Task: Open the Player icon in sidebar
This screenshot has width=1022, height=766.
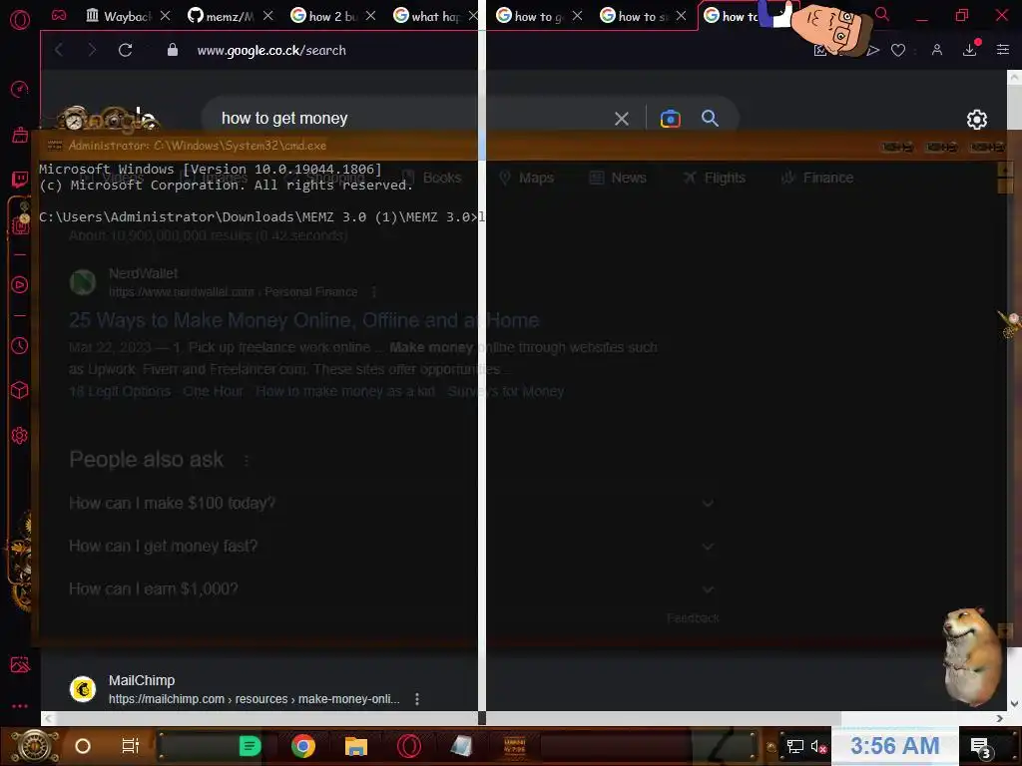Action: point(20,284)
